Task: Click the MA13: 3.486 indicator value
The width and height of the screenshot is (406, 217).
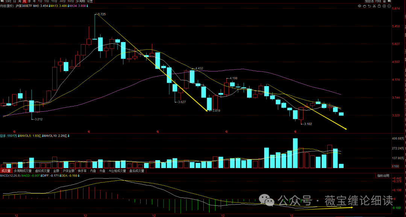Action: tap(58, 6)
